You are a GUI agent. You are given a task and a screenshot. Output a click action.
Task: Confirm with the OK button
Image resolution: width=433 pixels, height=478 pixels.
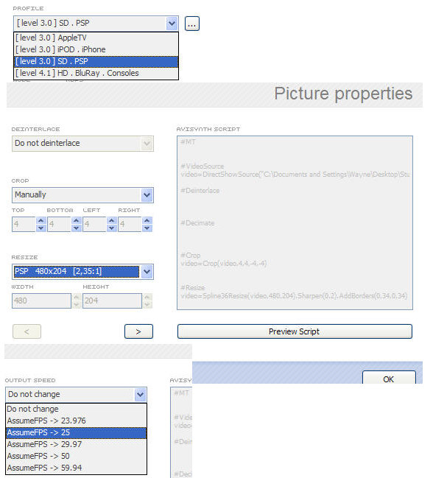[389, 378]
